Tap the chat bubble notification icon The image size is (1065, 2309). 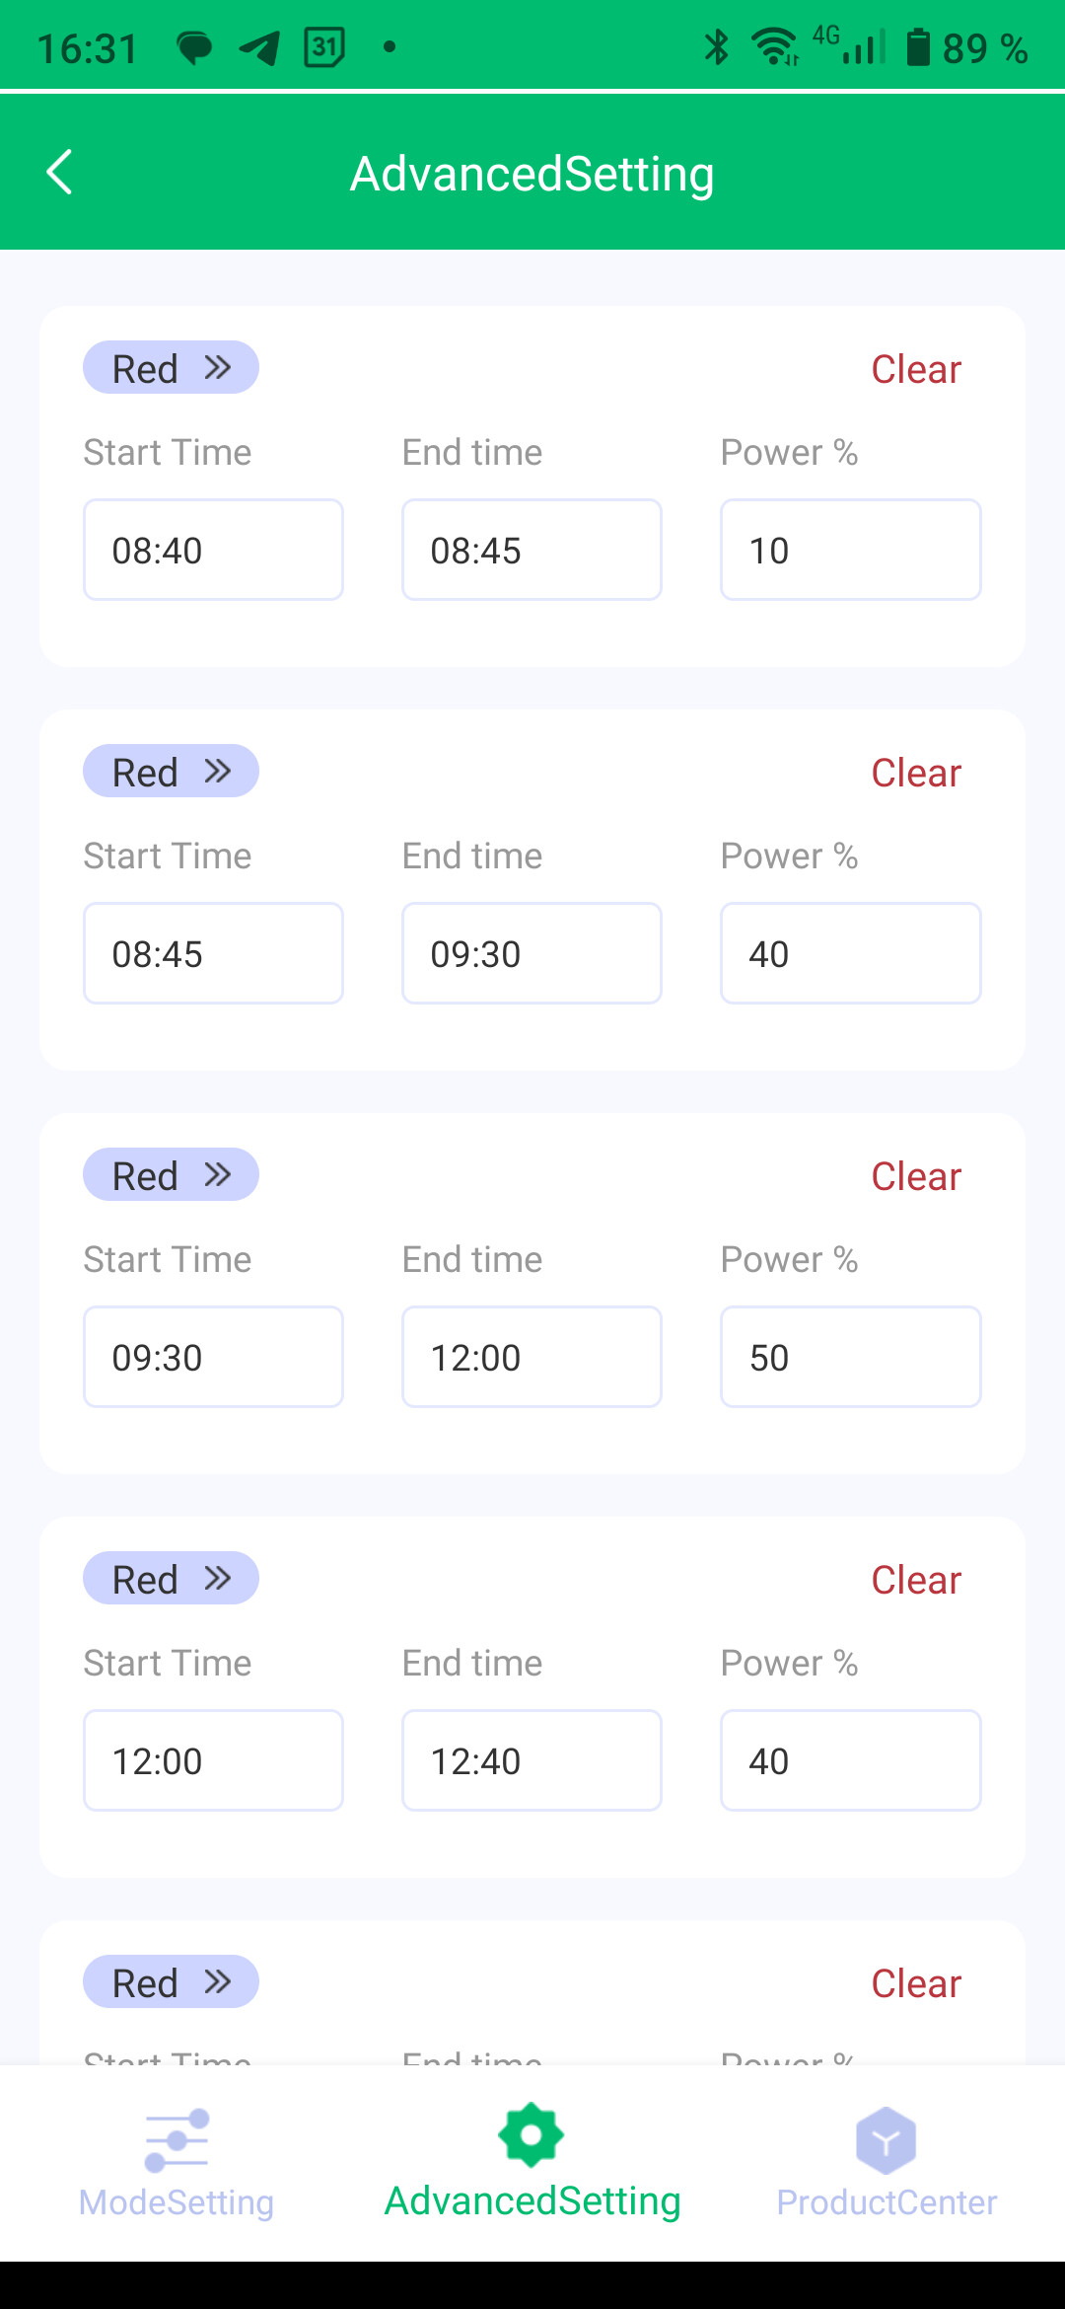pos(194,47)
